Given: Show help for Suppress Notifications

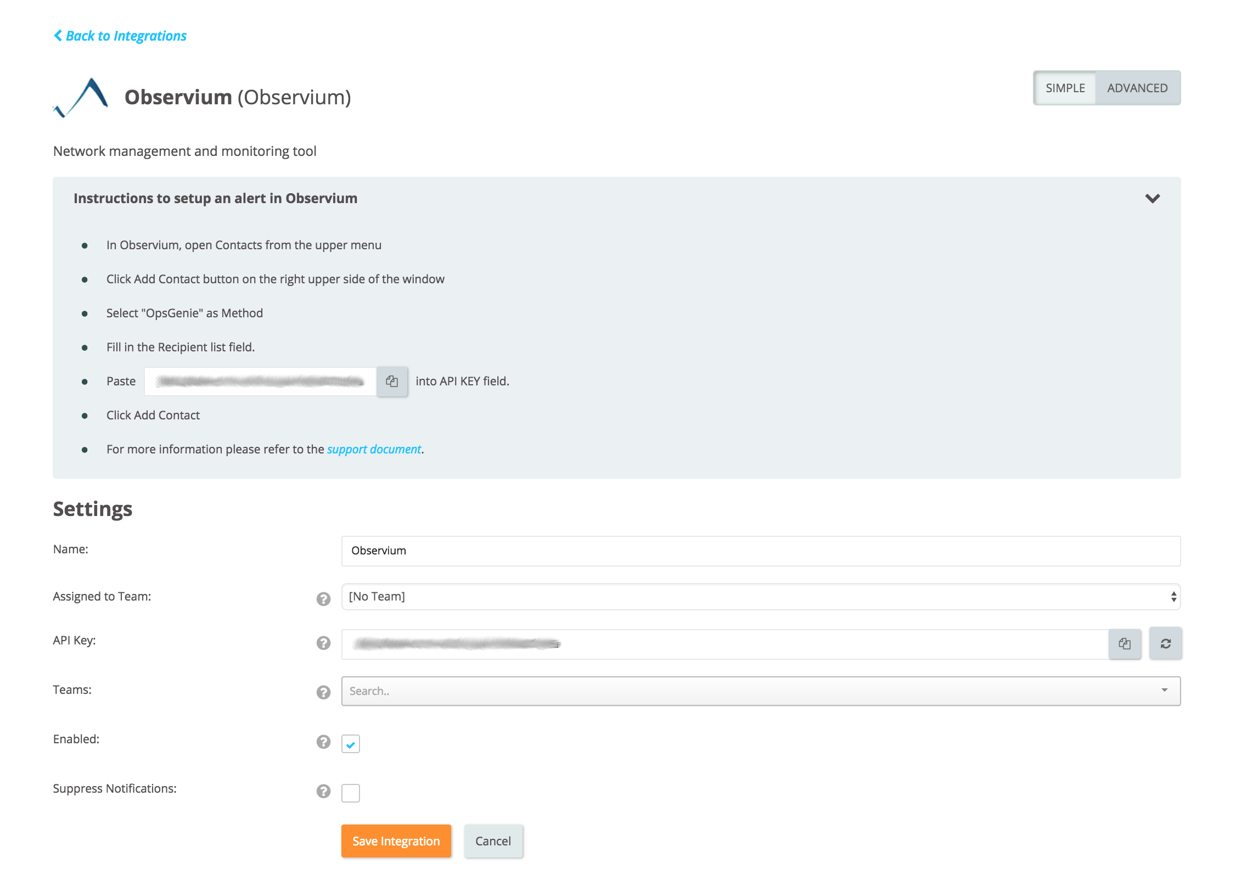Looking at the screenshot, I should pos(323,791).
